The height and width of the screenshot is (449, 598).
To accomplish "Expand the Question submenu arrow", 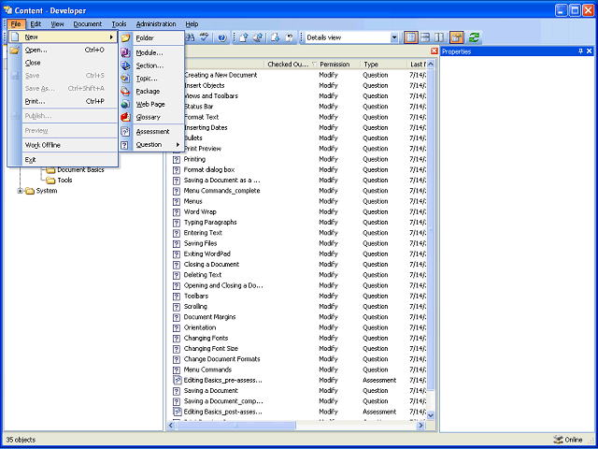I will tap(178, 145).
